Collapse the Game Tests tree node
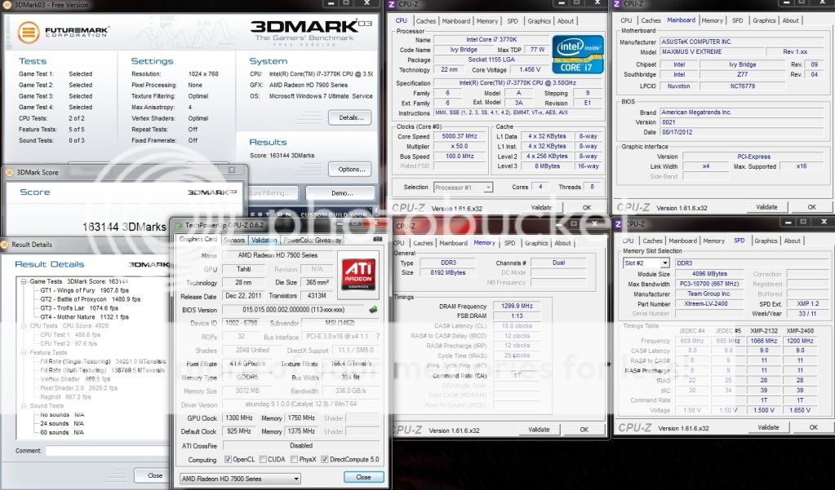835x490 pixels. click(x=24, y=281)
